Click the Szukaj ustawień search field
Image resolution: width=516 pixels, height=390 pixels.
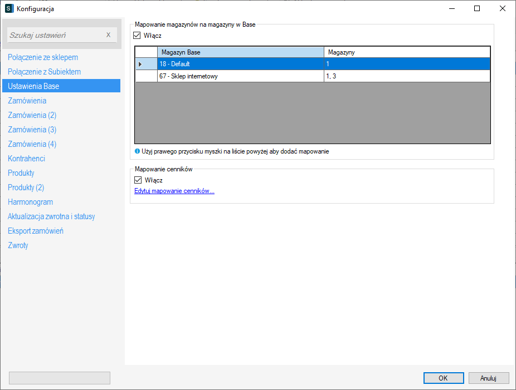56,35
